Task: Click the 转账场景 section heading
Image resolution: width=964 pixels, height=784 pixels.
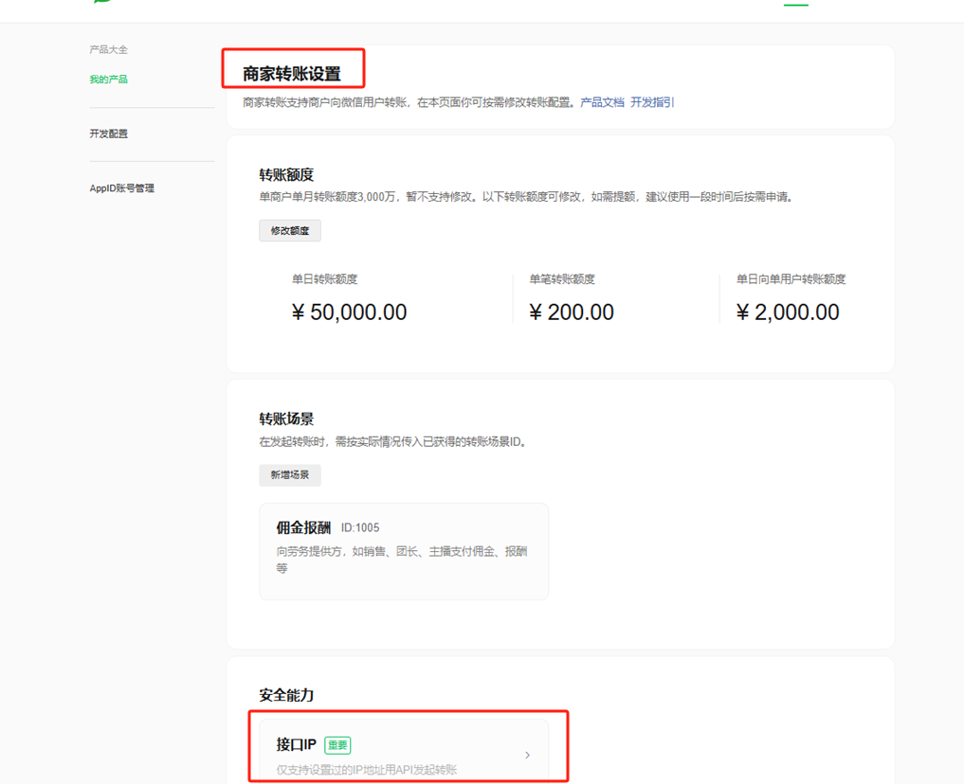Action: pyautogui.click(x=286, y=419)
